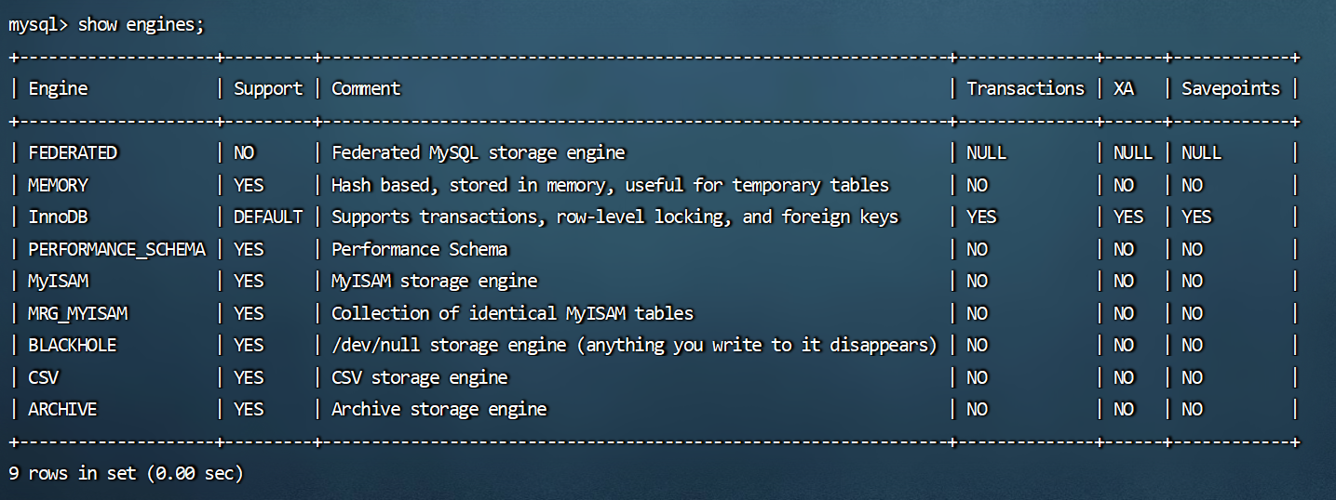Select the MEMORY engine name

pos(58,185)
